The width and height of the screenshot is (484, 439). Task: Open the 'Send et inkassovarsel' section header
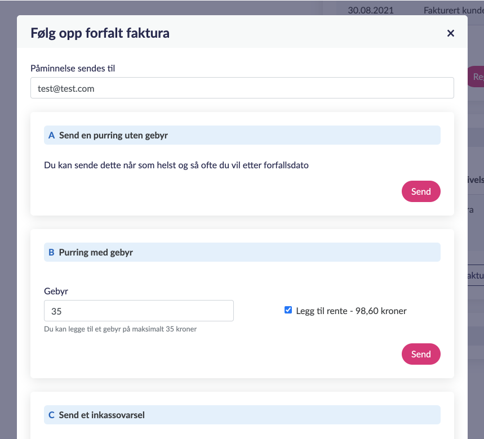[101, 415]
